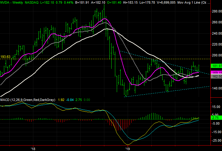The image size is (222, 151).
Task: Click the low value Lo=178.78
Action: [x=147, y=2]
